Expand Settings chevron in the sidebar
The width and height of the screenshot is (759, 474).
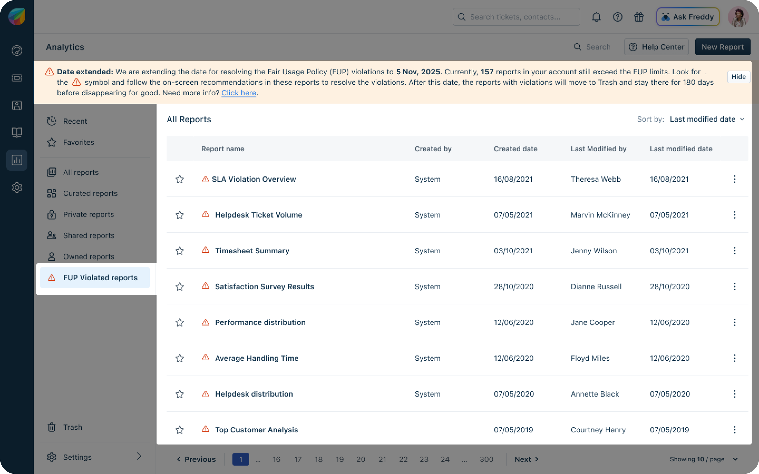(x=139, y=456)
